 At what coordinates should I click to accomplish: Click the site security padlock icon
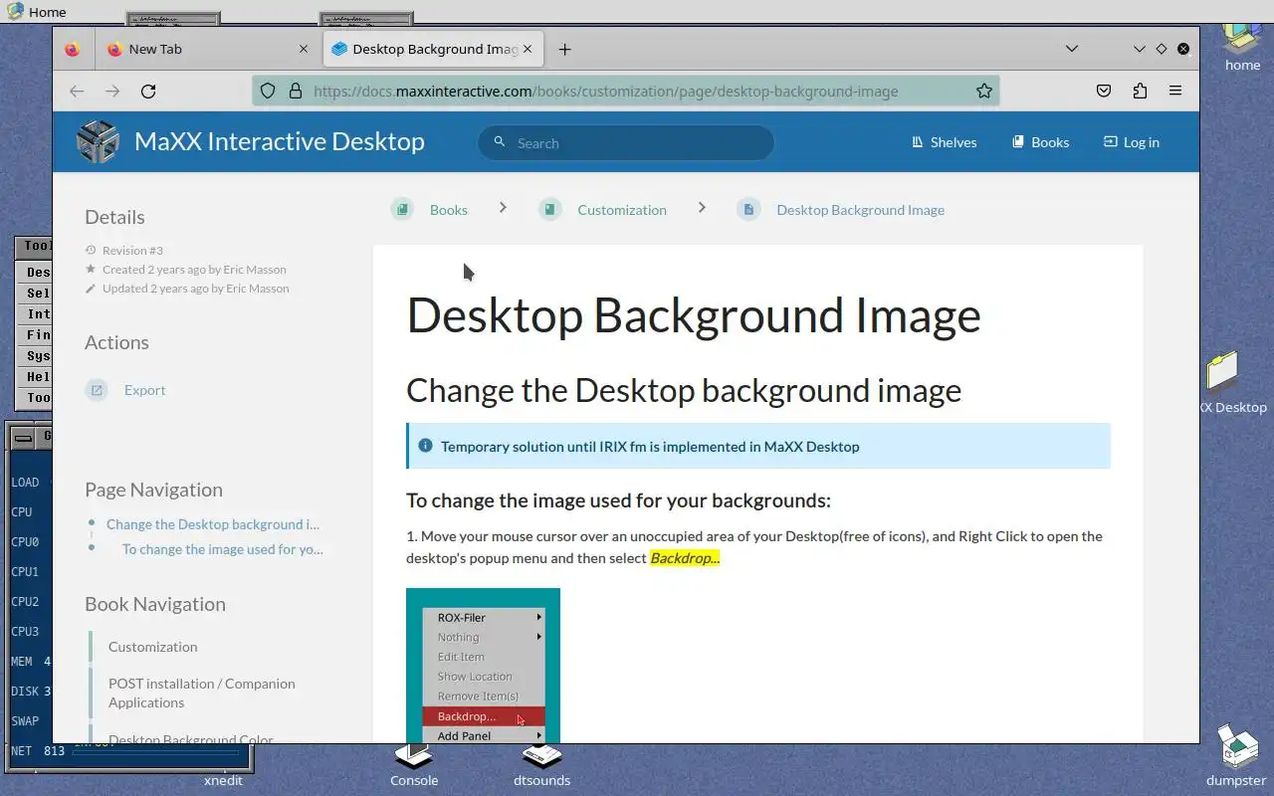(x=295, y=91)
